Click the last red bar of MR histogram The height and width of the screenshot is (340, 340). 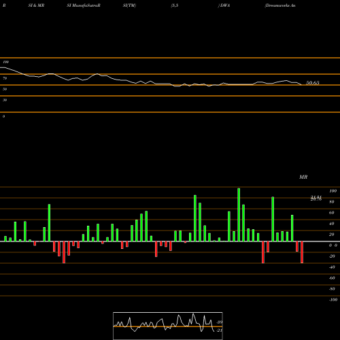[x=302, y=252]
